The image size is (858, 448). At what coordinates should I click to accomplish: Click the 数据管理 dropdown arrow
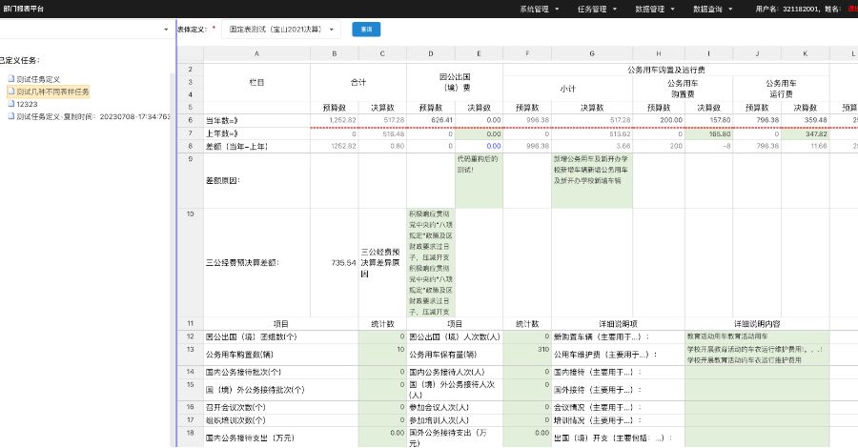[672, 10]
